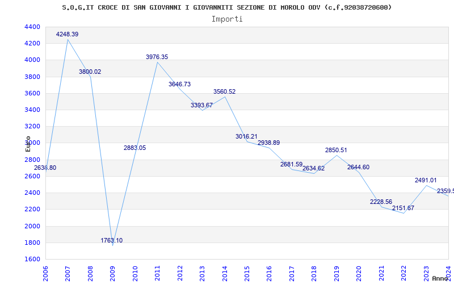Click the 2017 year tick label

click(292, 273)
